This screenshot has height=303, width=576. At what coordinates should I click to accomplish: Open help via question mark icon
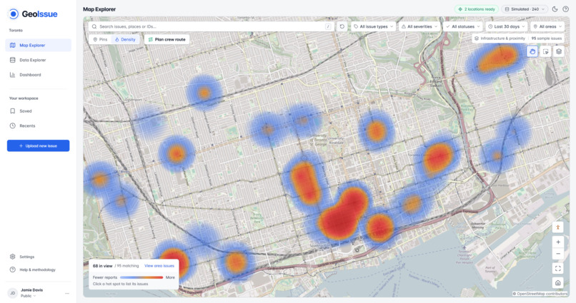coord(566,9)
